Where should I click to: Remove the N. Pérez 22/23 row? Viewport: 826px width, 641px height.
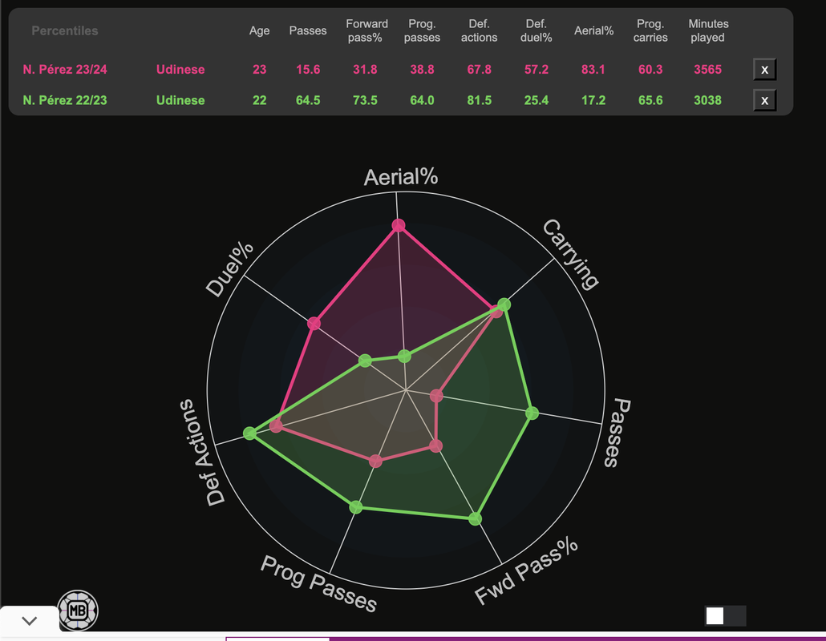coord(764,100)
